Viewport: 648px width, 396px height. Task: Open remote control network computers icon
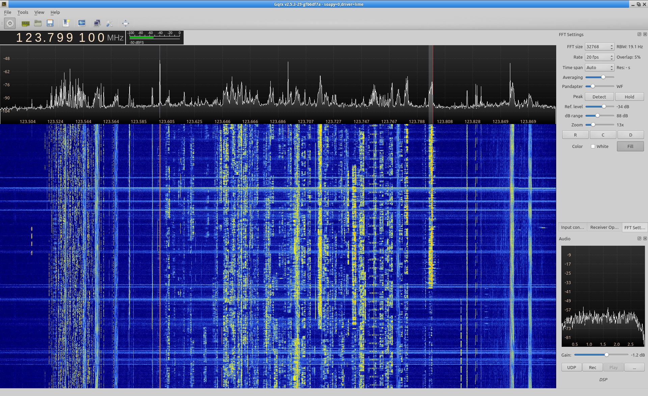tap(97, 23)
